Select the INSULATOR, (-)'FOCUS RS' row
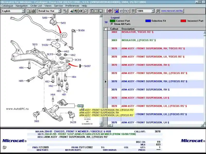 pos(139,40)
